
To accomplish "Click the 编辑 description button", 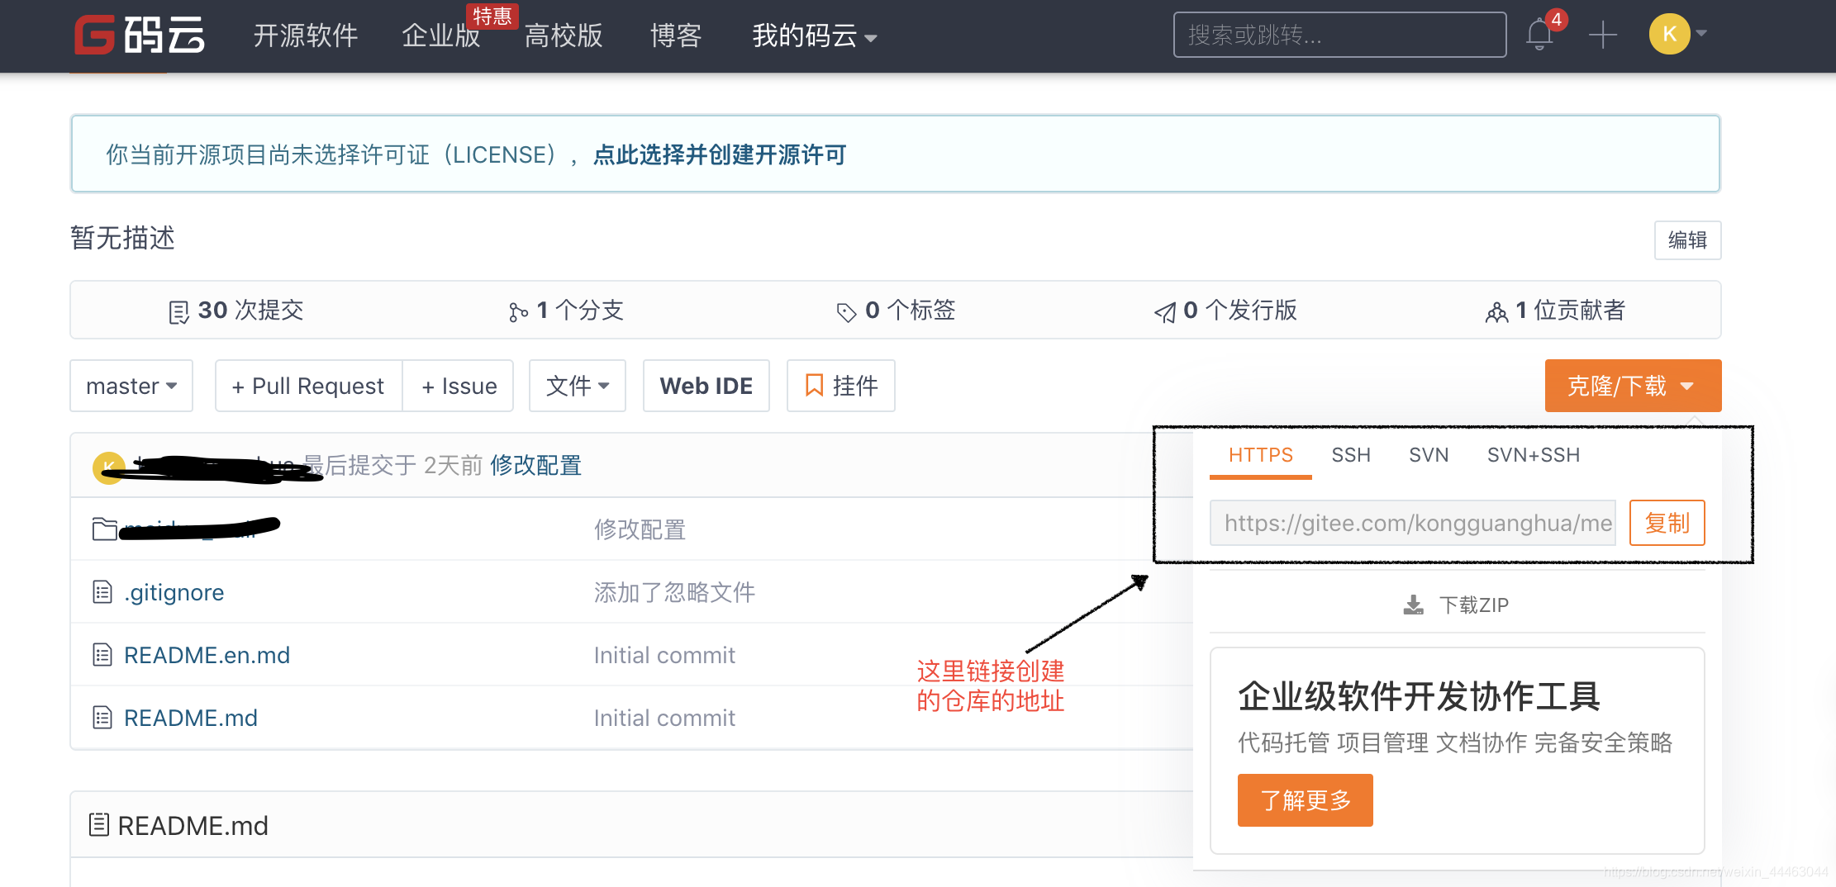I will coord(1687,240).
